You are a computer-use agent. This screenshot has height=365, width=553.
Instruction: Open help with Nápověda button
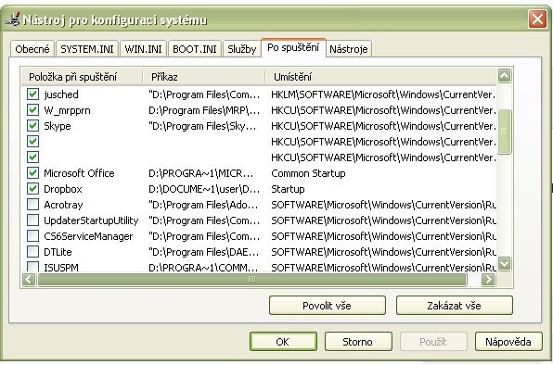tap(508, 342)
